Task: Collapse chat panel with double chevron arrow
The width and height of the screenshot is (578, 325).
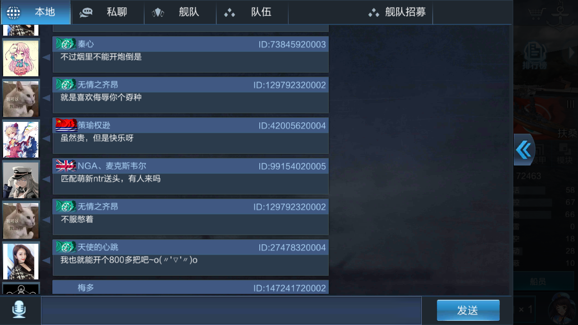Action: [x=524, y=150]
